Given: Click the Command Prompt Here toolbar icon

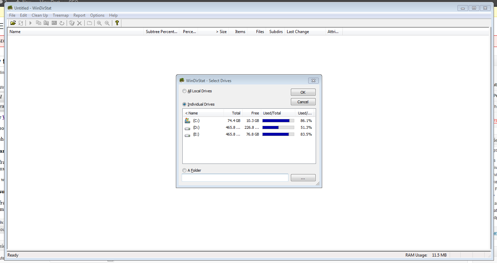Looking at the screenshot, I should coord(54,23).
